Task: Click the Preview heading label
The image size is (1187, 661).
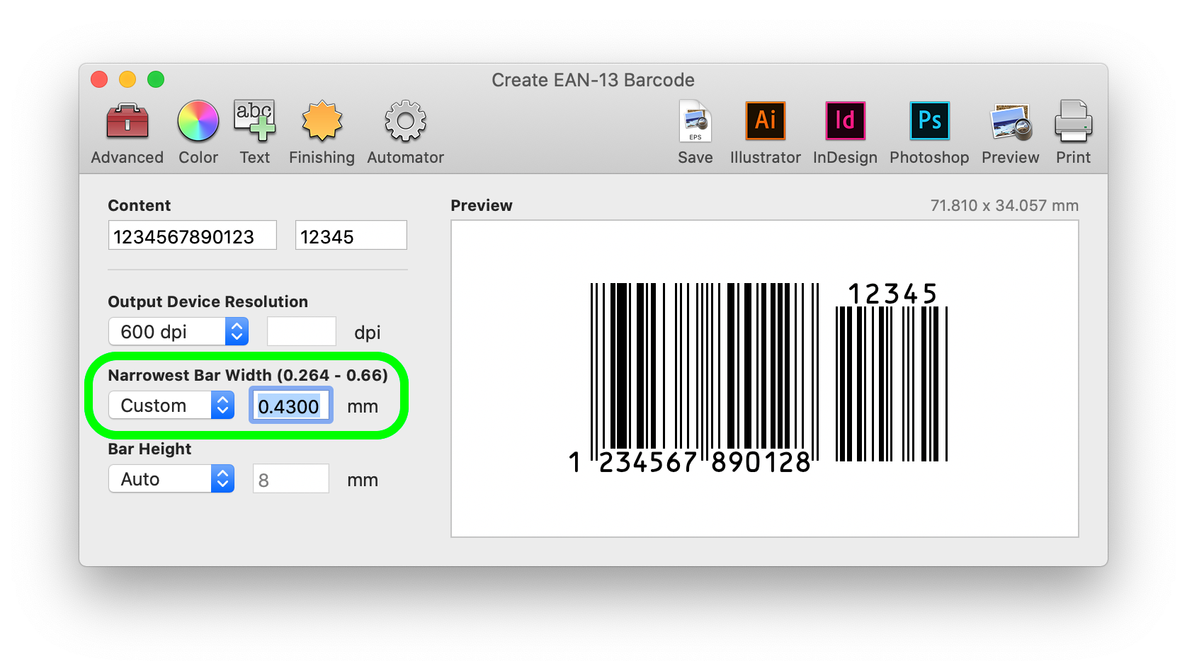Action: (482, 205)
